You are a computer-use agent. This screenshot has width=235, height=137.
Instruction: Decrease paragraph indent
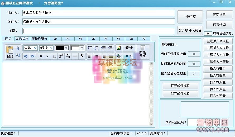tap(103, 48)
